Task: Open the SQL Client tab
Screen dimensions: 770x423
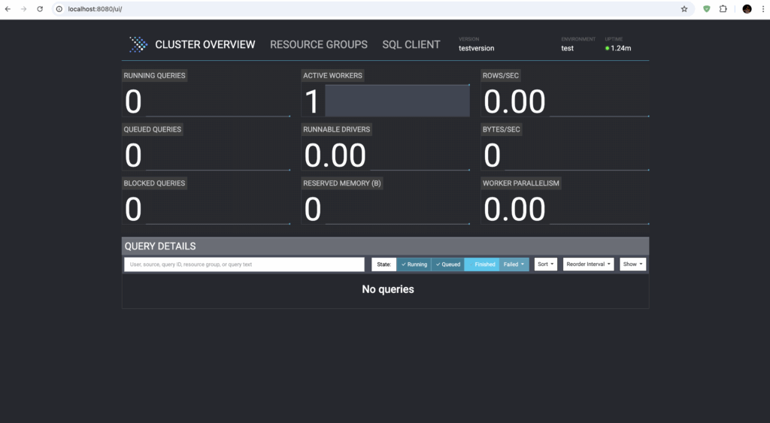Action: point(411,44)
